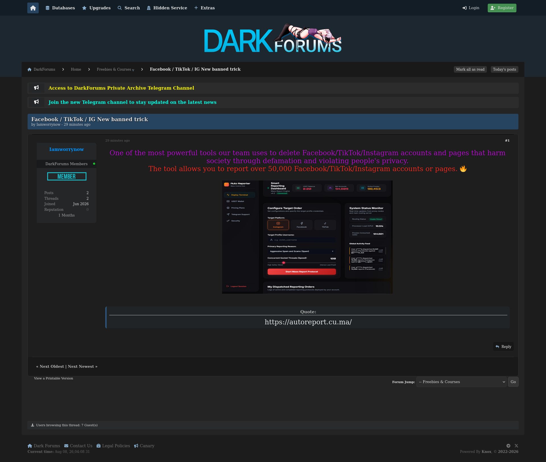The image size is (546, 462).
Task: Open the Upgrades menu item
Action: pyautogui.click(x=96, y=8)
